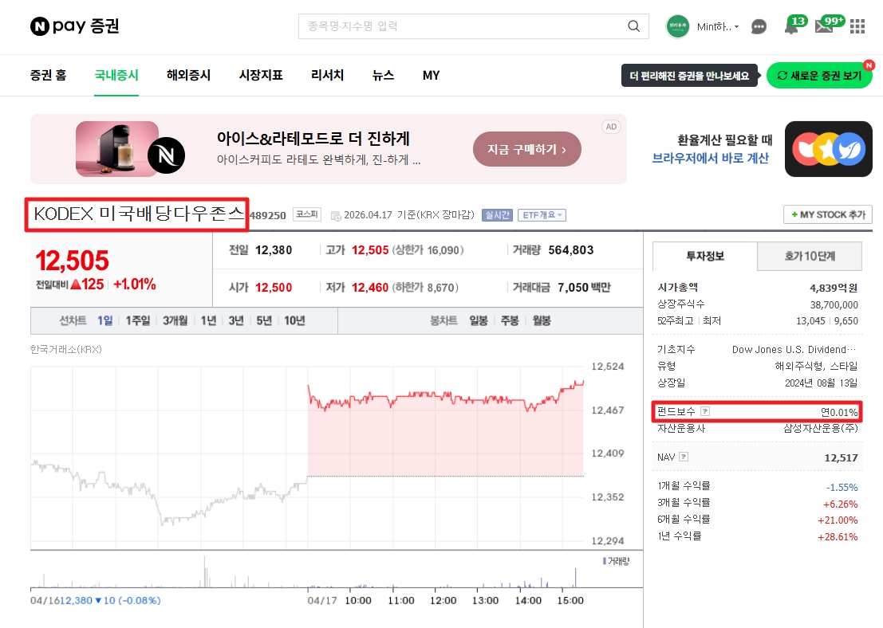
Task: Click the 지금 구매하기 ad button
Action: [526, 149]
